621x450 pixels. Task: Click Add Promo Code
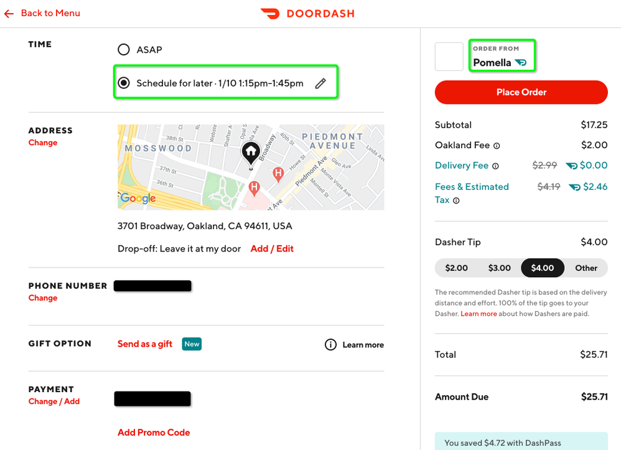pyautogui.click(x=154, y=433)
